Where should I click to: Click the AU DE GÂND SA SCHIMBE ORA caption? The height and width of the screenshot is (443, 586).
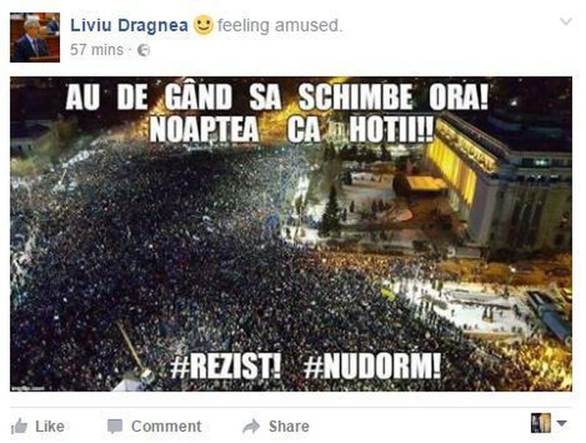click(x=277, y=97)
